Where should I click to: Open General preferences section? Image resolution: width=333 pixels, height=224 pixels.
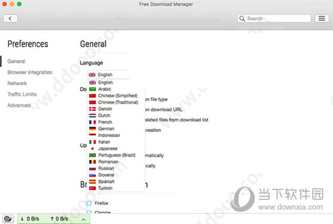click(16, 61)
